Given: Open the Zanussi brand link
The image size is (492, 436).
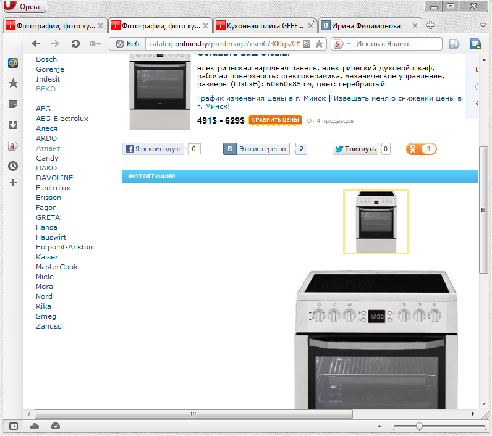Looking at the screenshot, I should pyautogui.click(x=49, y=326).
